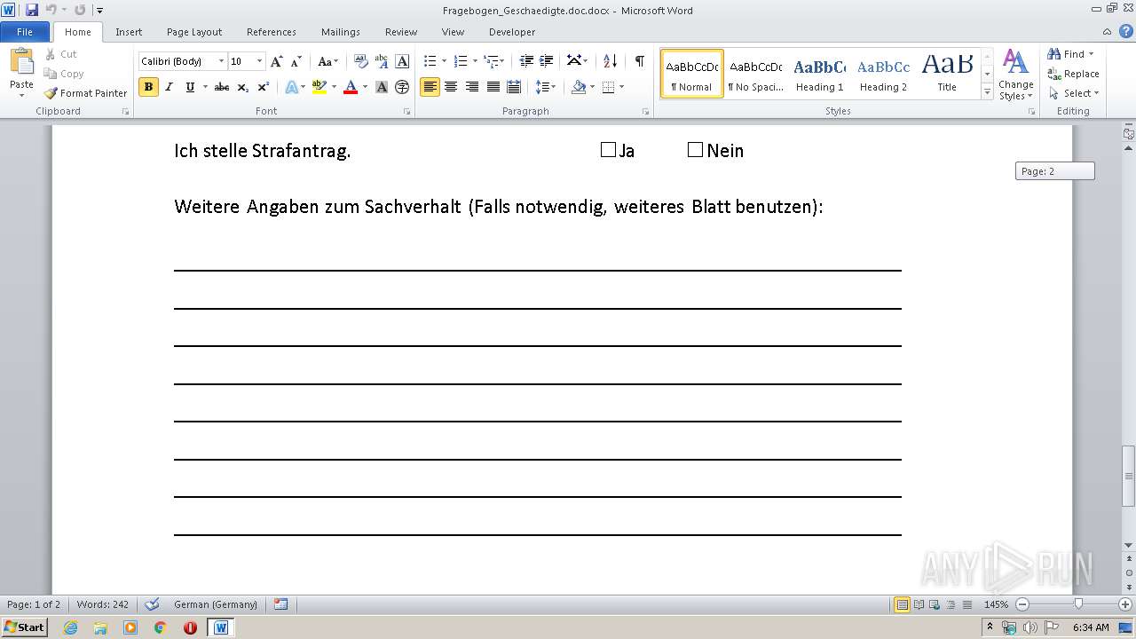Viewport: 1136px width, 639px height.
Task: Click the Numbering list icon
Action: 460,61
